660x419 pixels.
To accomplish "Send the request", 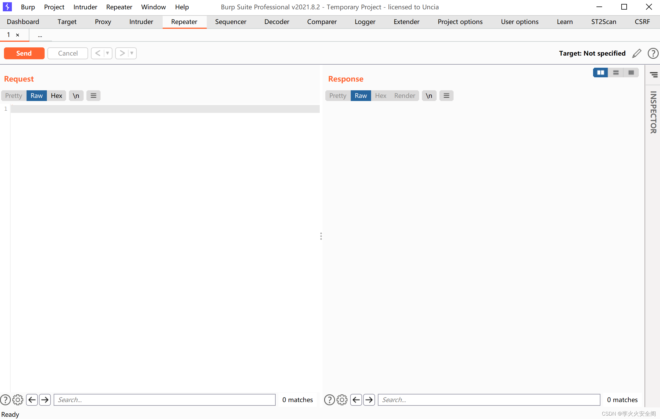I will tap(24, 53).
